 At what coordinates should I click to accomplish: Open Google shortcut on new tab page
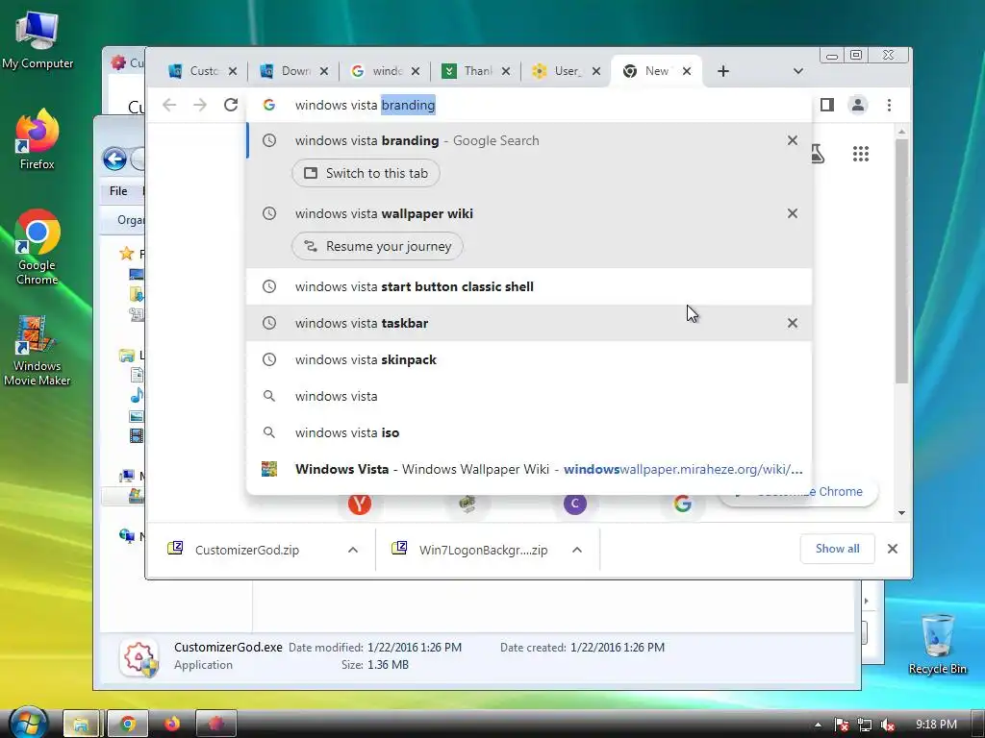click(682, 504)
